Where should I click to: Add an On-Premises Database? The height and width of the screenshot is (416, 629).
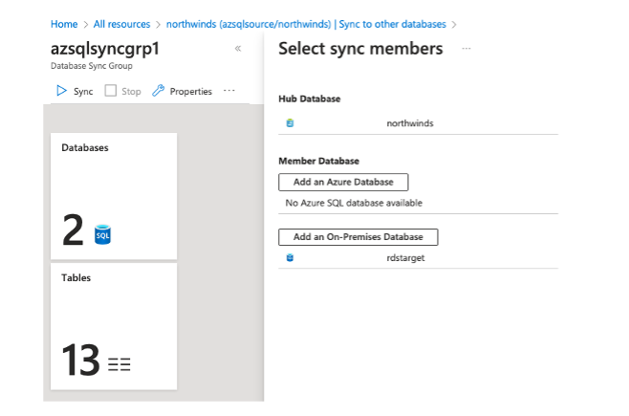pos(358,237)
